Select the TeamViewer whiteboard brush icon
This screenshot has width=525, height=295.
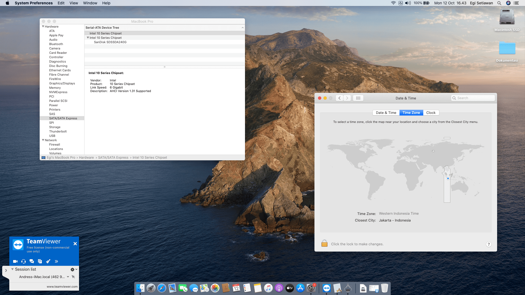tap(48, 261)
